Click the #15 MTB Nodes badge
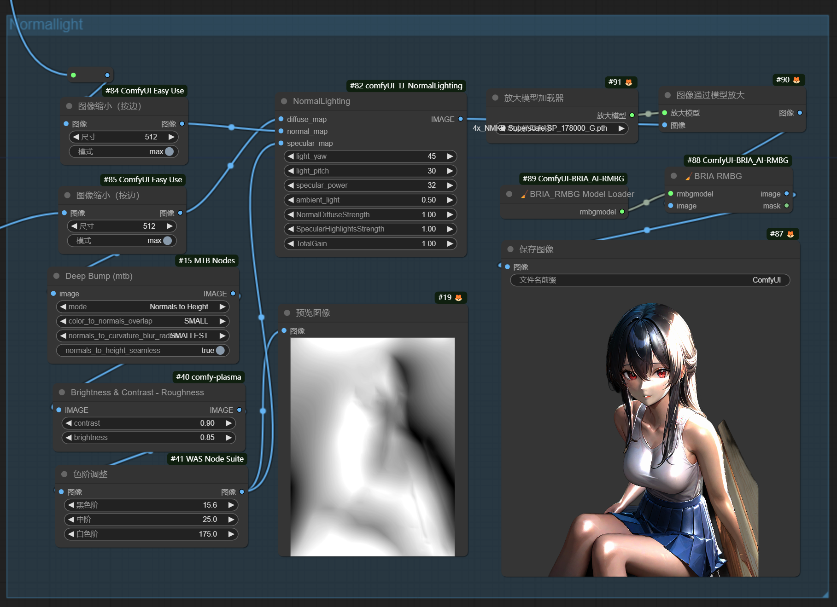The image size is (837, 607). (206, 260)
